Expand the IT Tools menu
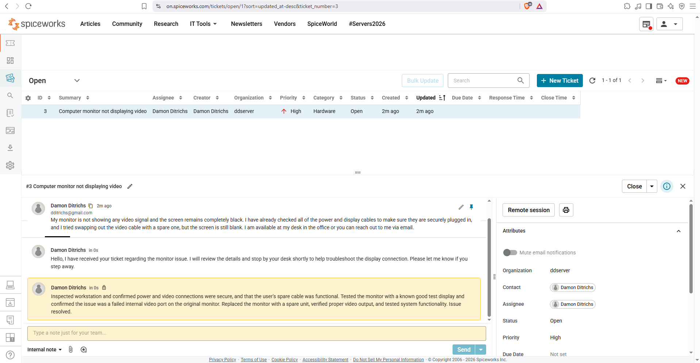The width and height of the screenshot is (700, 363). pos(203,24)
